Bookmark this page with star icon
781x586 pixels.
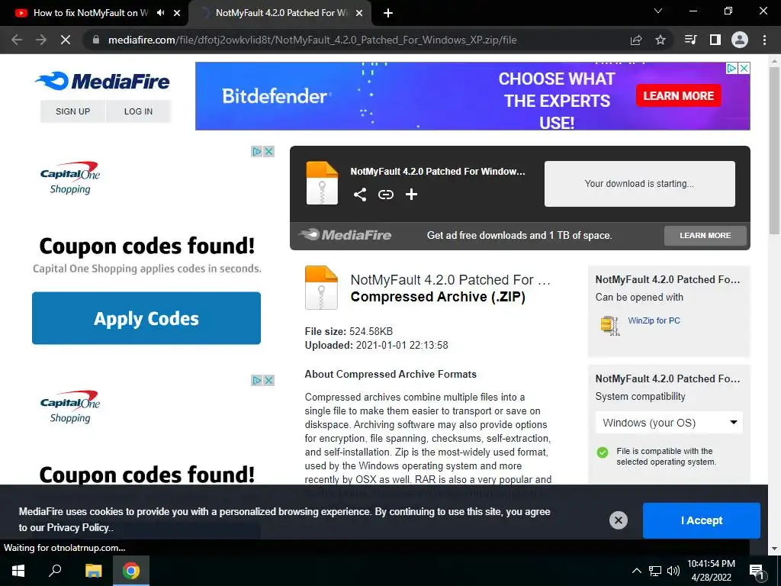pos(660,40)
